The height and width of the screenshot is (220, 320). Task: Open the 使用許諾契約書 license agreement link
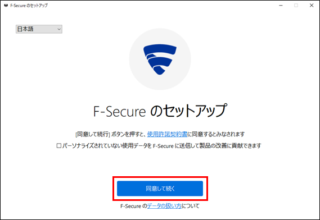coord(167,134)
